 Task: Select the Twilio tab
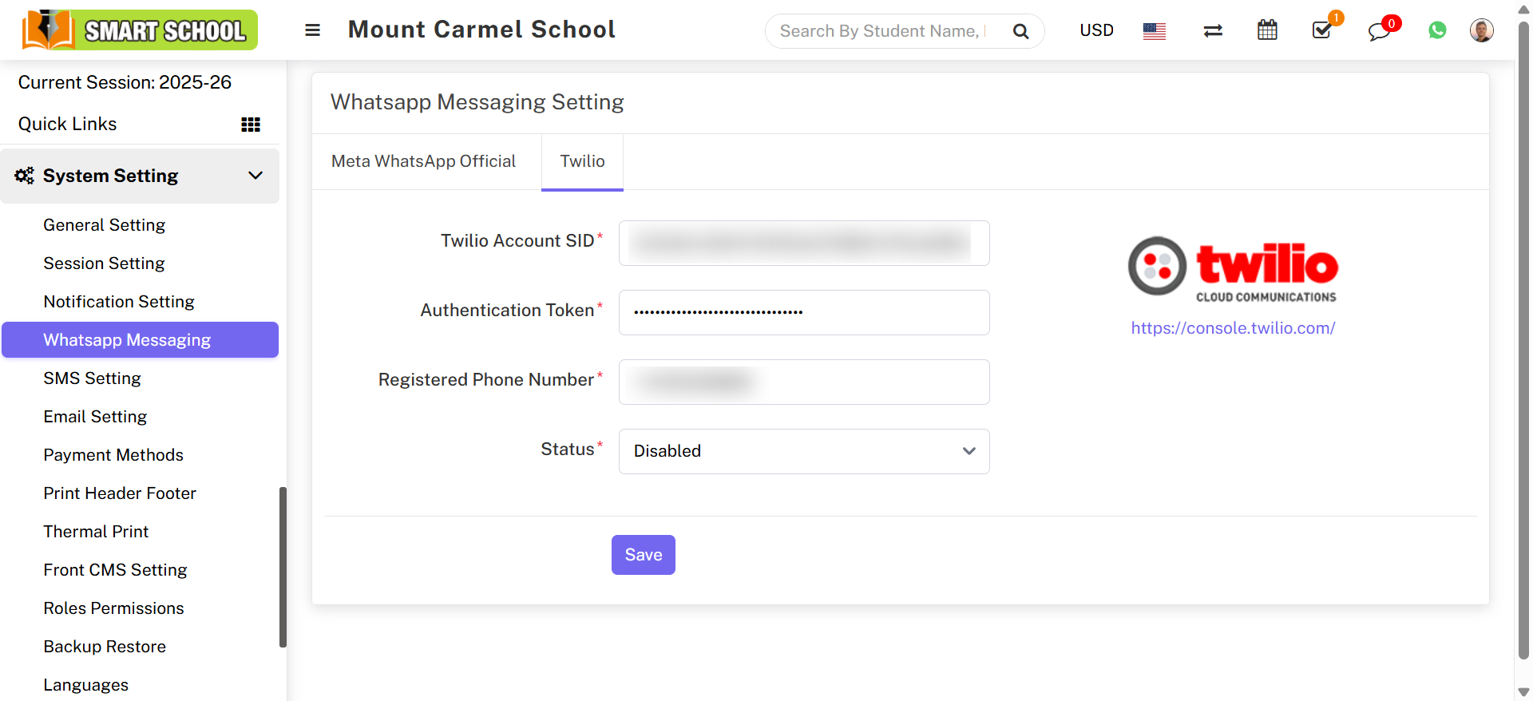[582, 161]
